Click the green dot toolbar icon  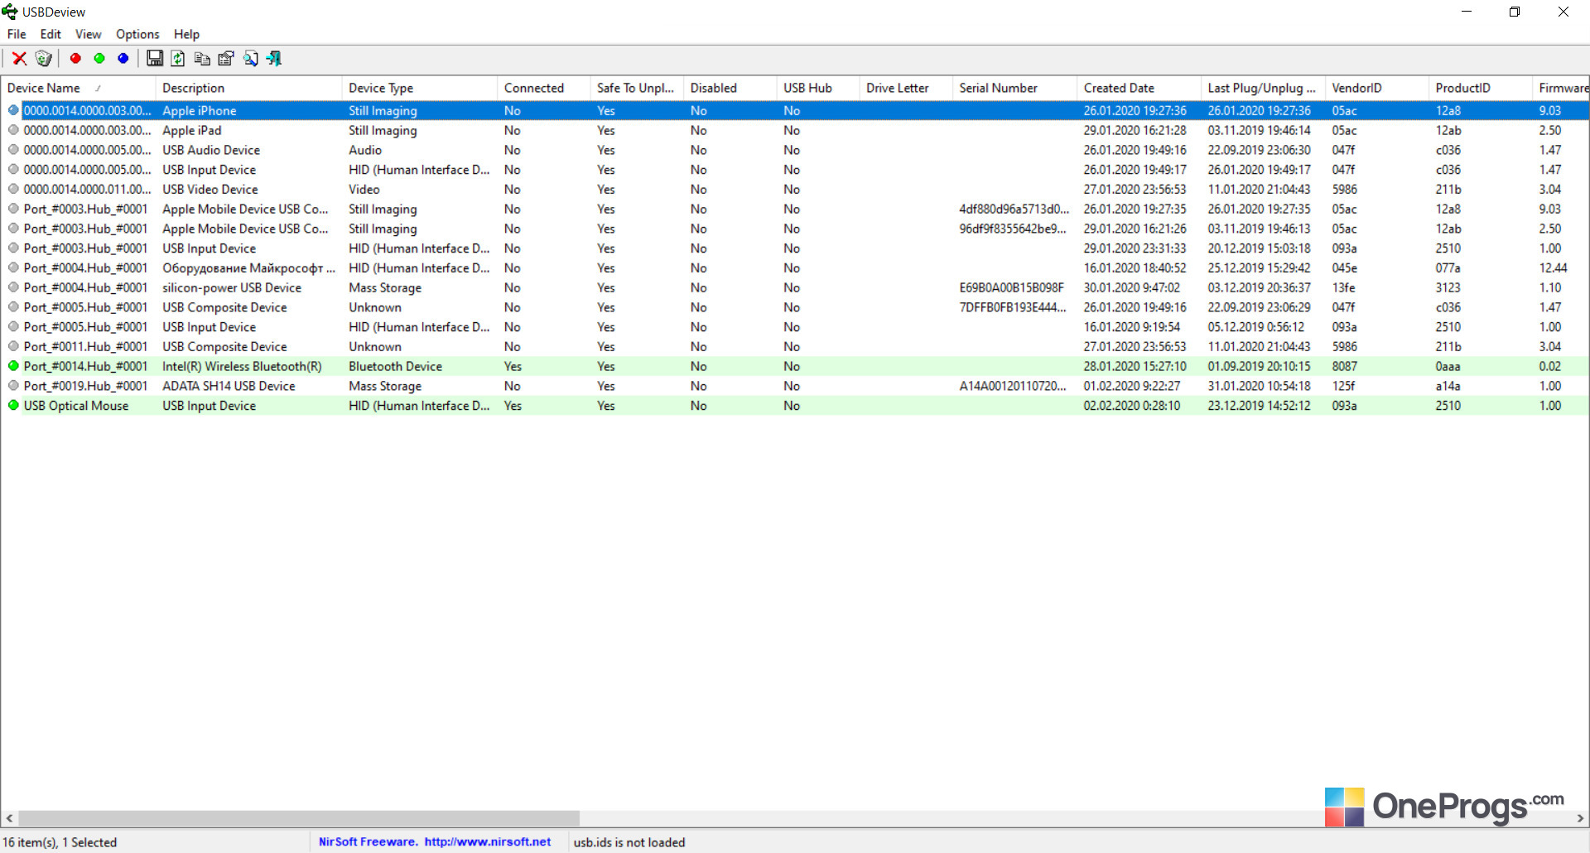point(99,58)
